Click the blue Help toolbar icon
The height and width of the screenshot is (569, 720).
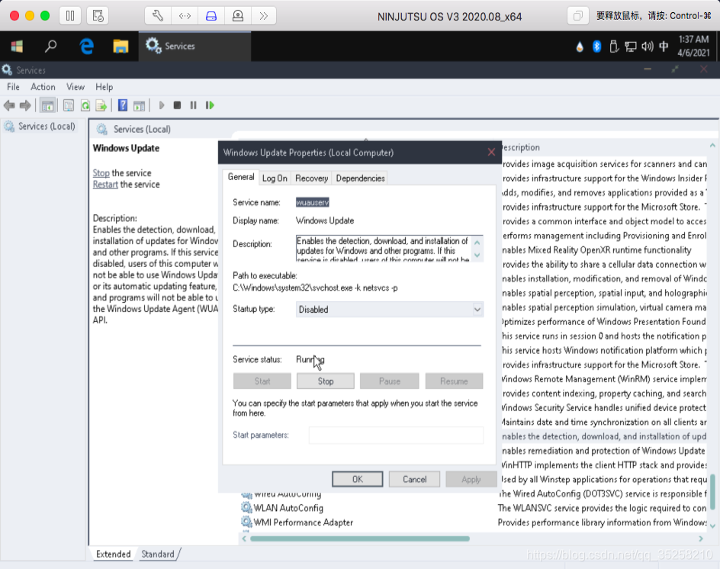point(123,105)
